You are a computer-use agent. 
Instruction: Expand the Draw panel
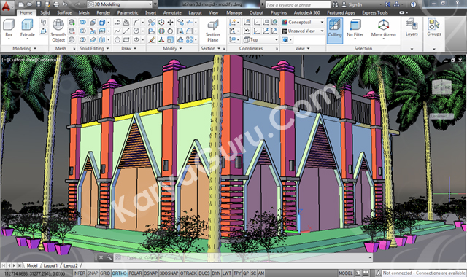pyautogui.click(x=128, y=48)
